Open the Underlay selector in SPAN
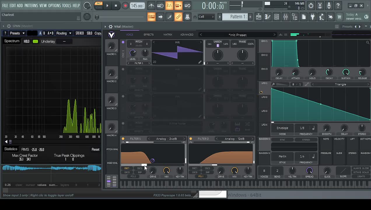Viewport: 371px width, 210px height. [x=64, y=41]
